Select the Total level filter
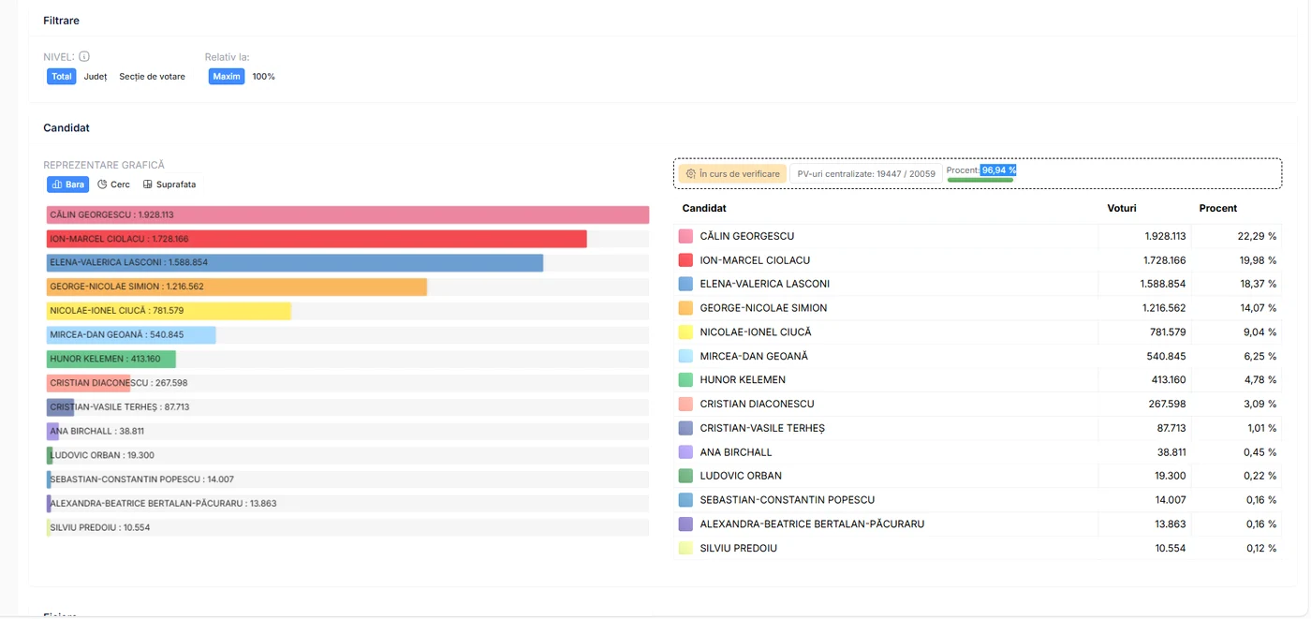Image resolution: width=1311 pixels, height=619 pixels. [x=62, y=77]
